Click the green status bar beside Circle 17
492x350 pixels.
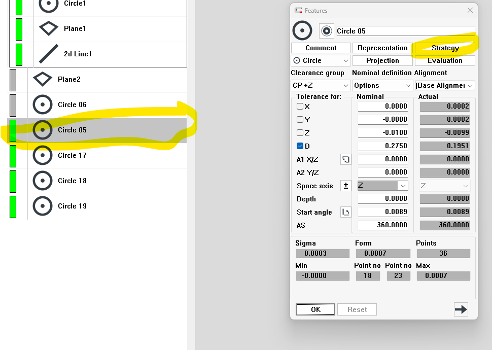pyautogui.click(x=13, y=156)
